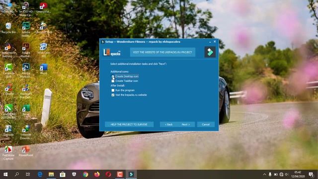
Task: Select the Adobe Photoshop desktop shortcut
Action: coord(26,71)
